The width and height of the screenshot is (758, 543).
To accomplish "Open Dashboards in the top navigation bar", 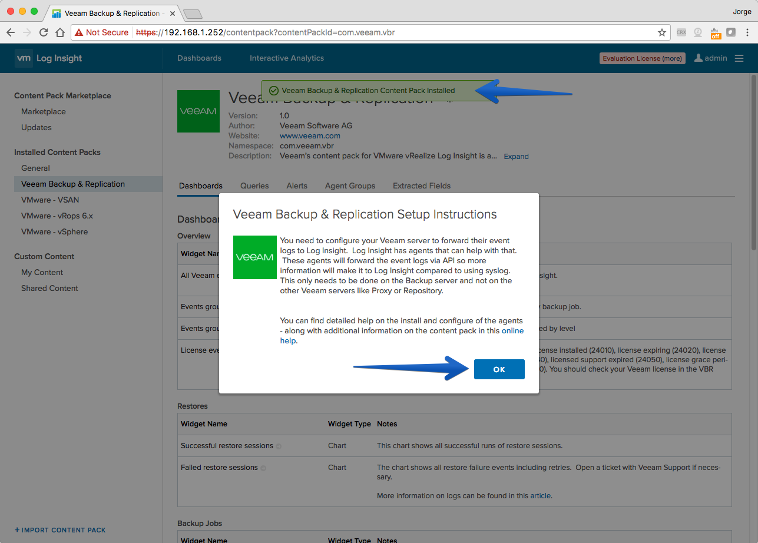I will [x=200, y=58].
